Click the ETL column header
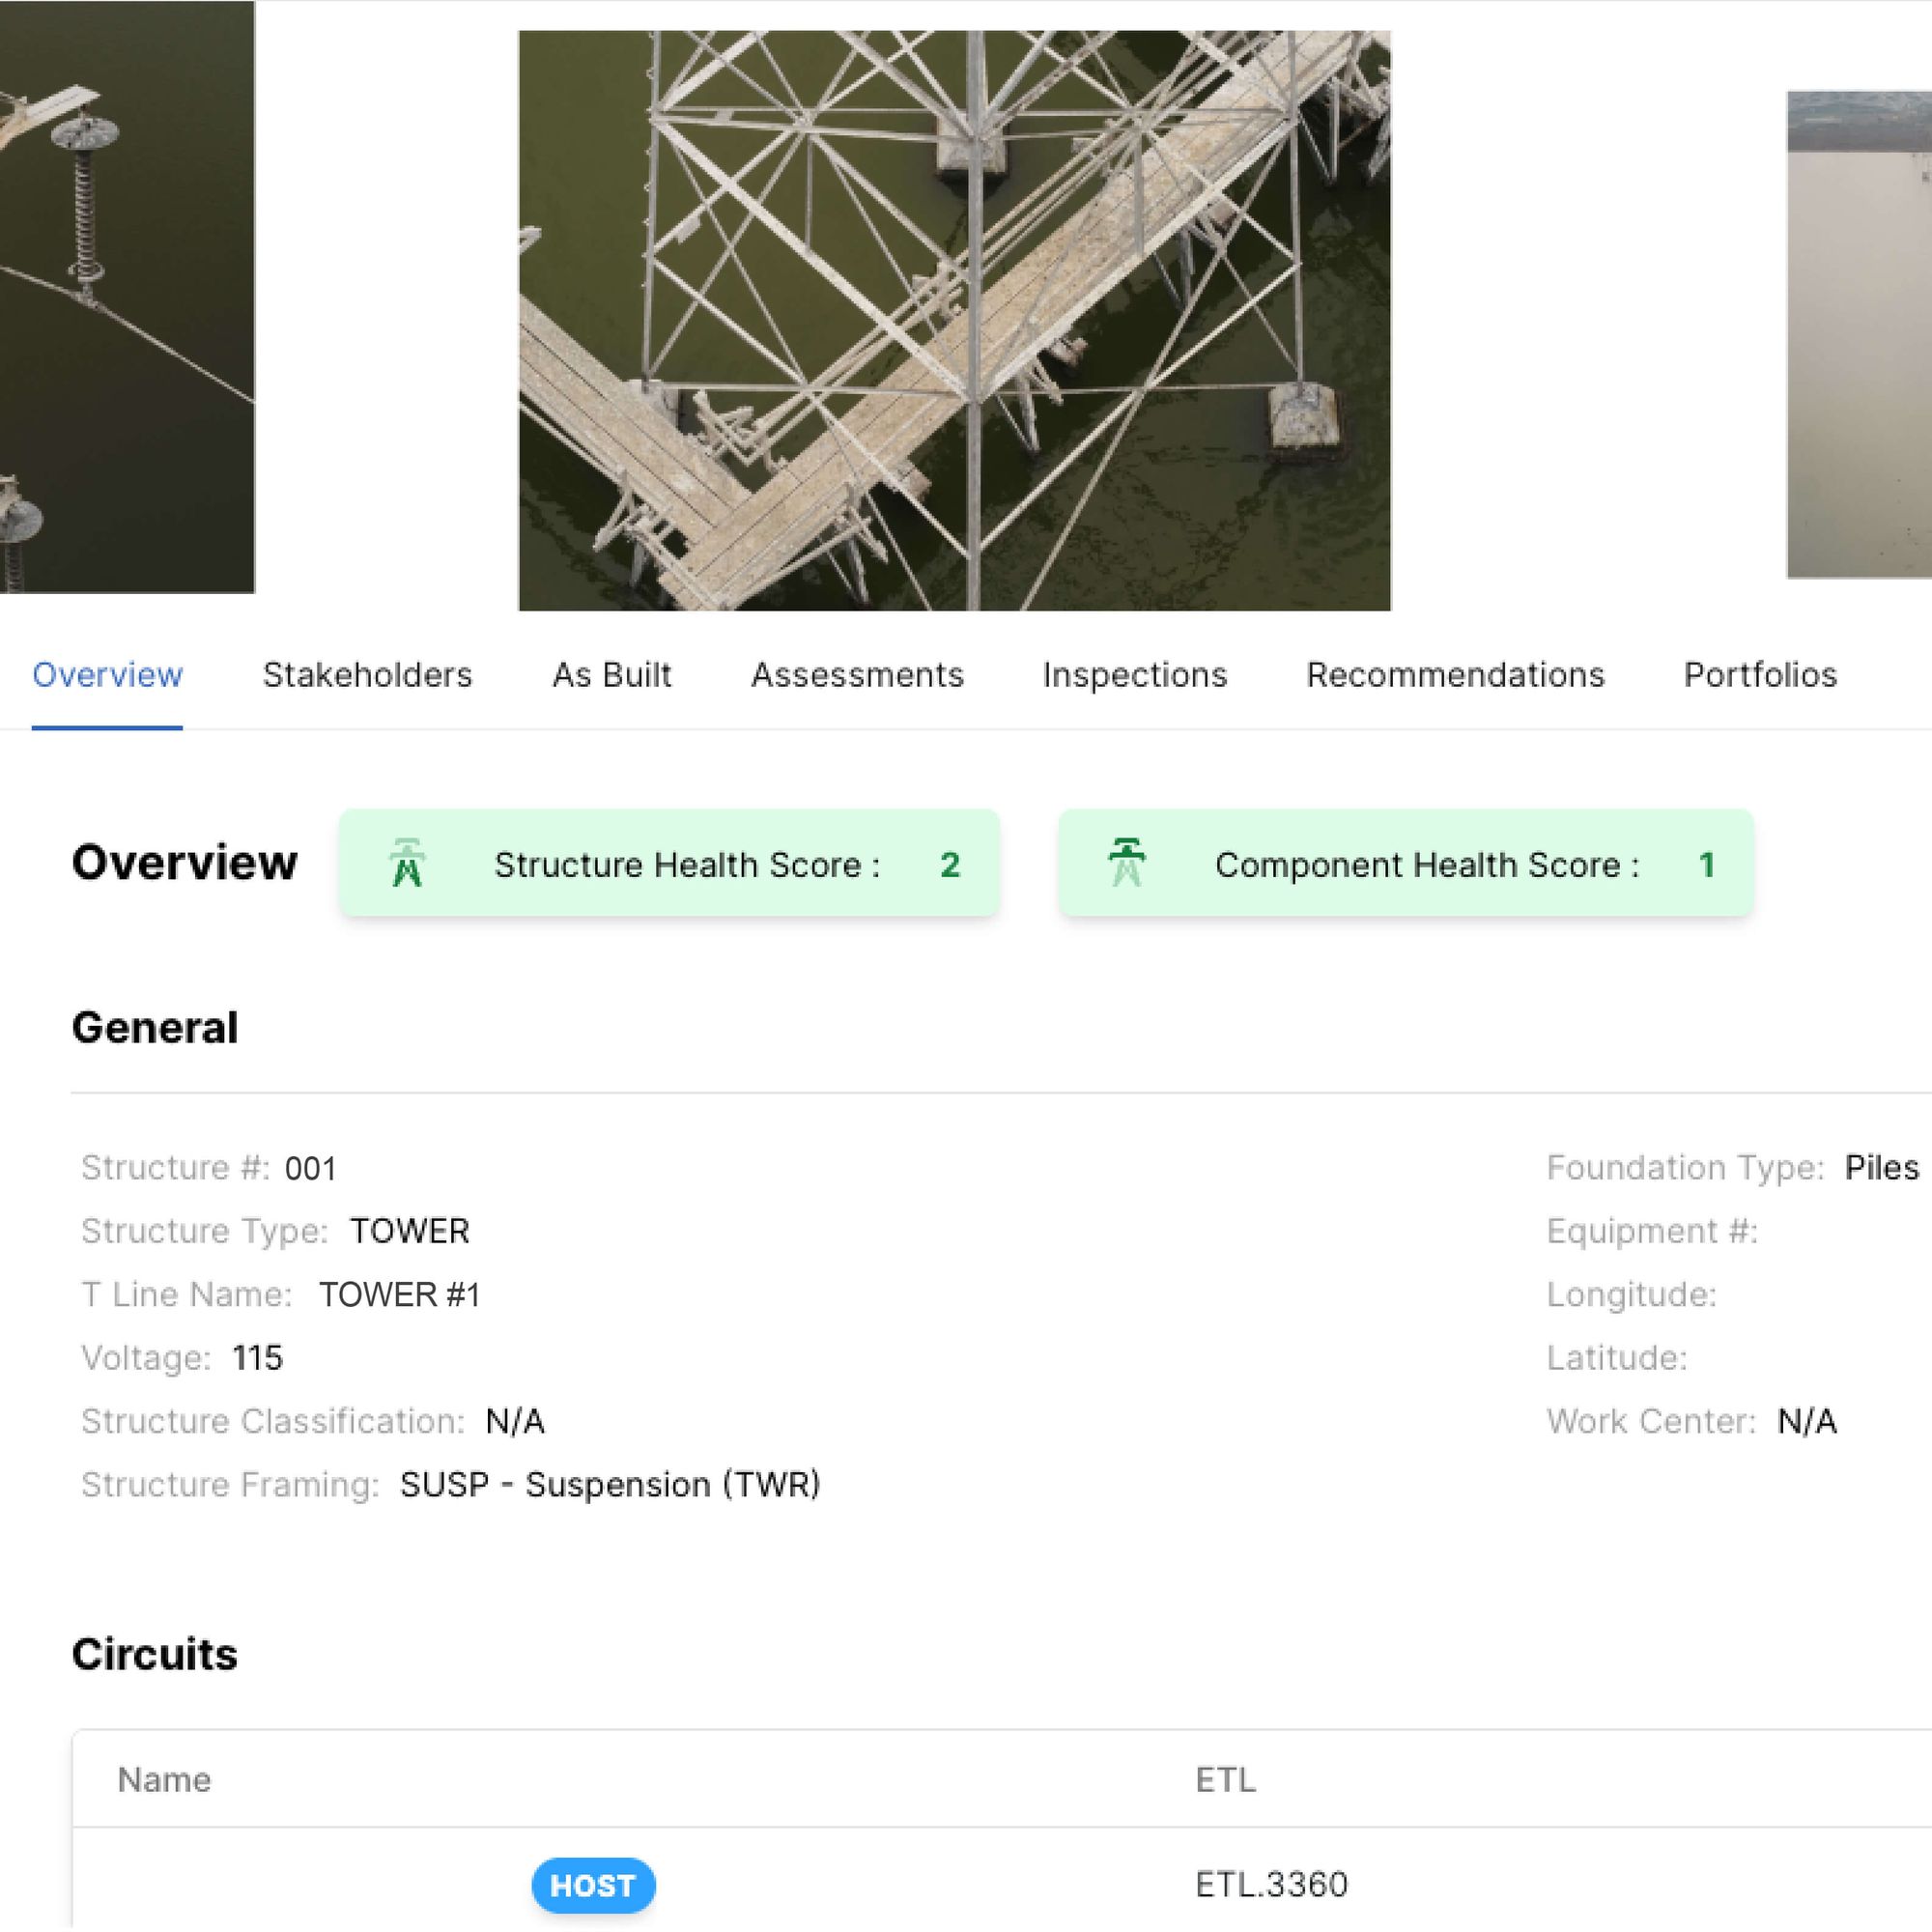 (1225, 1780)
